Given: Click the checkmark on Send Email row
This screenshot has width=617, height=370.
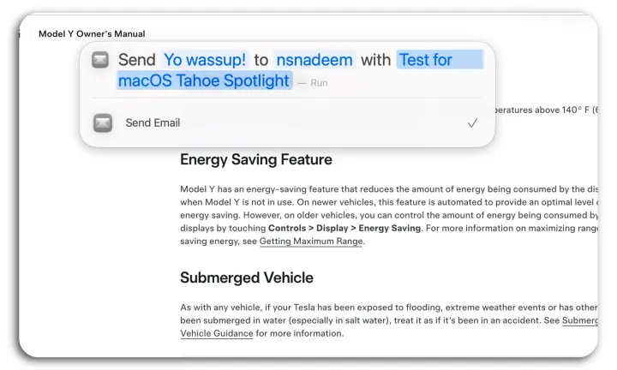Looking at the screenshot, I should (472, 123).
